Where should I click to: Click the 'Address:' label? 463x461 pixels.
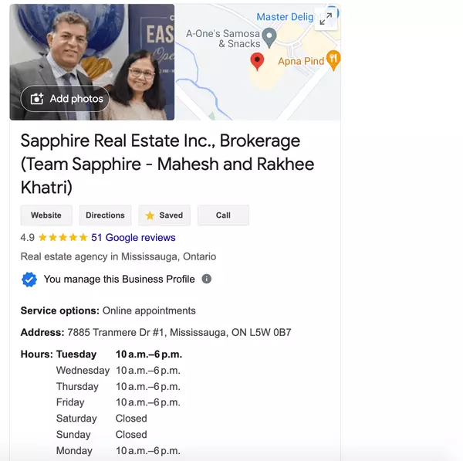coord(42,332)
